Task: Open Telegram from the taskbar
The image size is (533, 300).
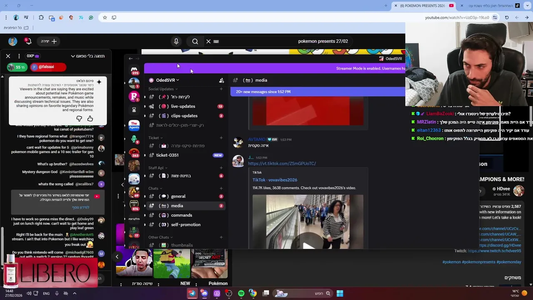Action: point(192,293)
